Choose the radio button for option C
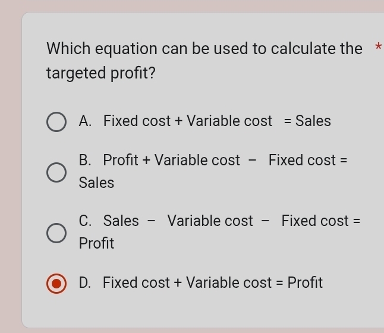 [56, 233]
